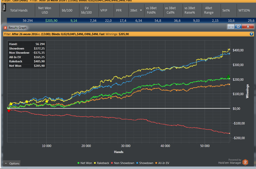256x169 pixels.
Task: Click the Non Showdown -$171,35 summary row
Action: (x=27, y=53)
